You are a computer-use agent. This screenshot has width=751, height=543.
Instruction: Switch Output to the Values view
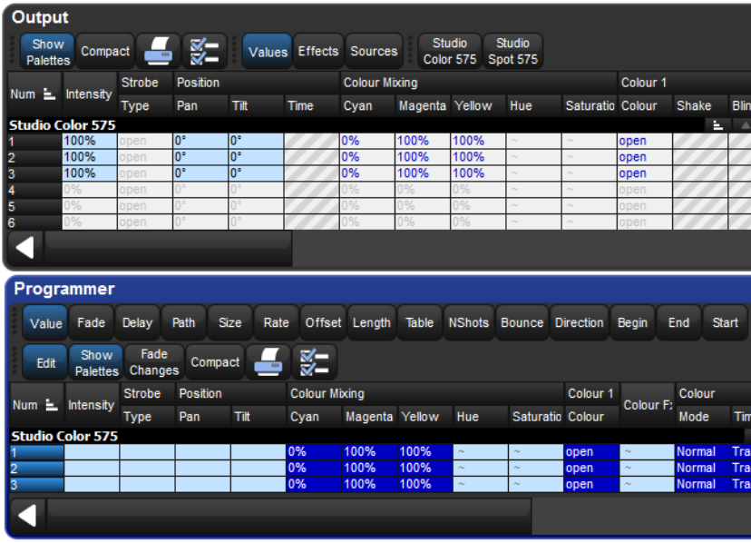(268, 52)
